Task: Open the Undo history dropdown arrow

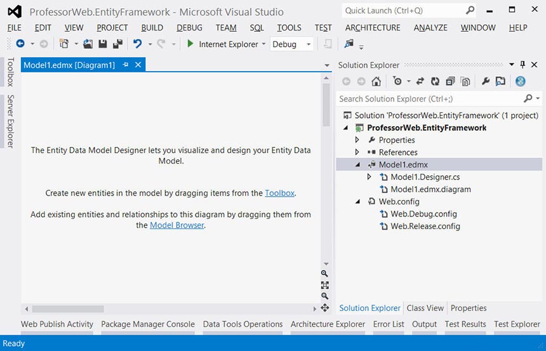Action: 150,44
